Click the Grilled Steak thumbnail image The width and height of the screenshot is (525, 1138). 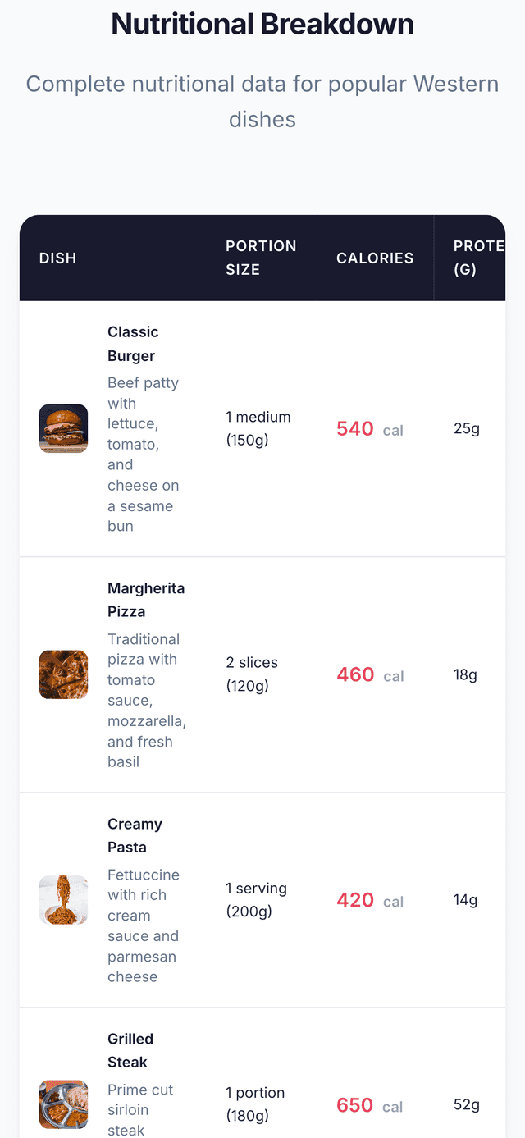click(x=63, y=1104)
